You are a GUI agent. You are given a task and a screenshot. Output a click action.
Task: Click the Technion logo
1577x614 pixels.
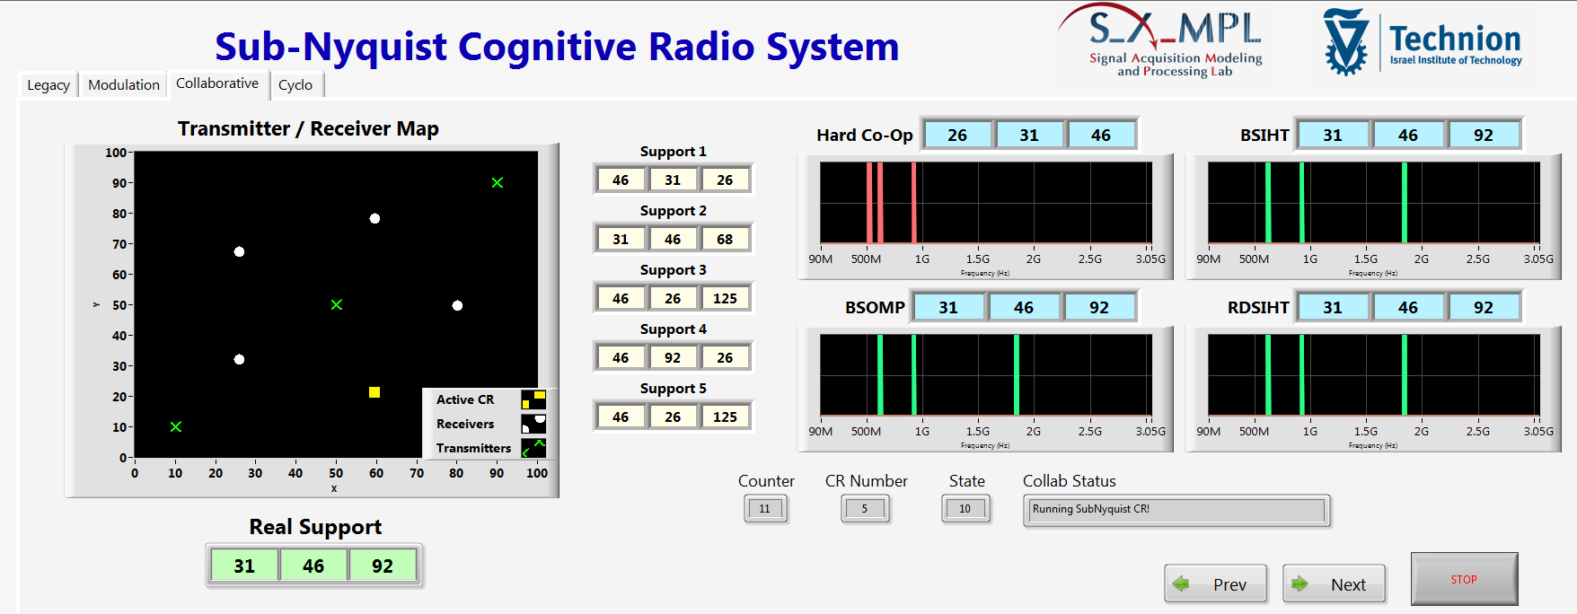click(1423, 41)
